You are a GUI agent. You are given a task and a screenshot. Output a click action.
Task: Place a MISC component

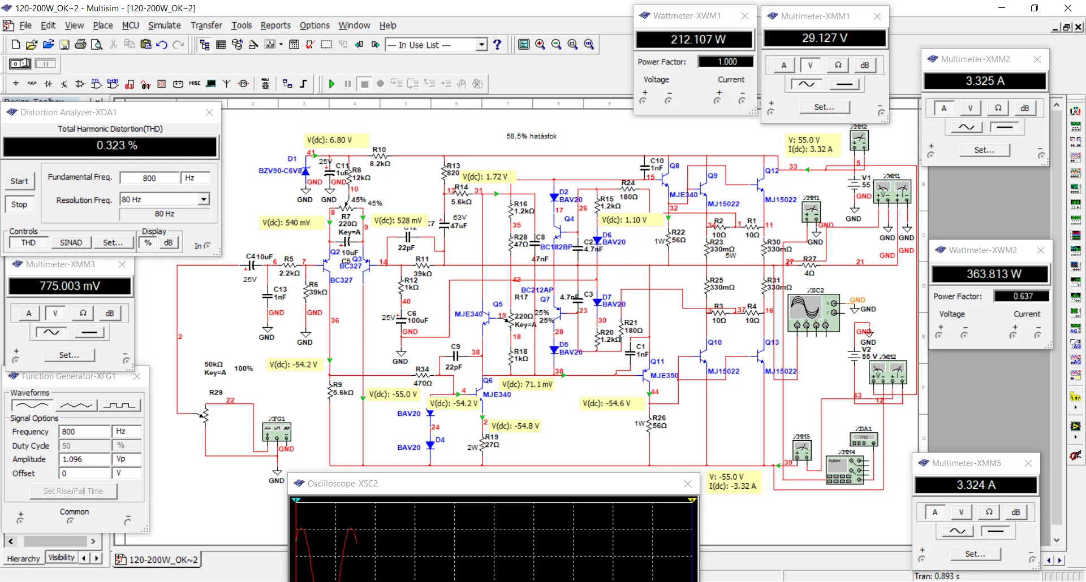point(195,84)
